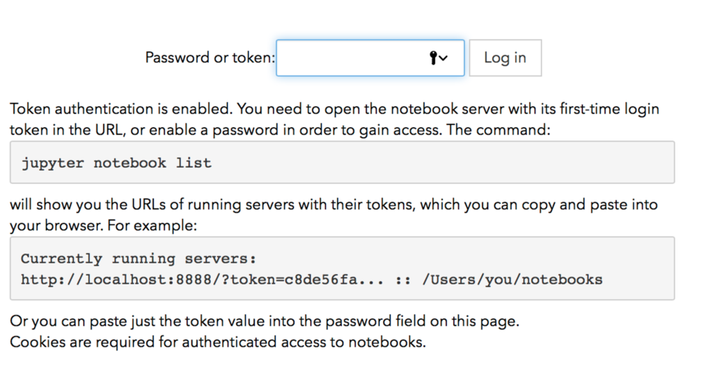
Task: Click the key icon in password field
Action: coord(433,58)
